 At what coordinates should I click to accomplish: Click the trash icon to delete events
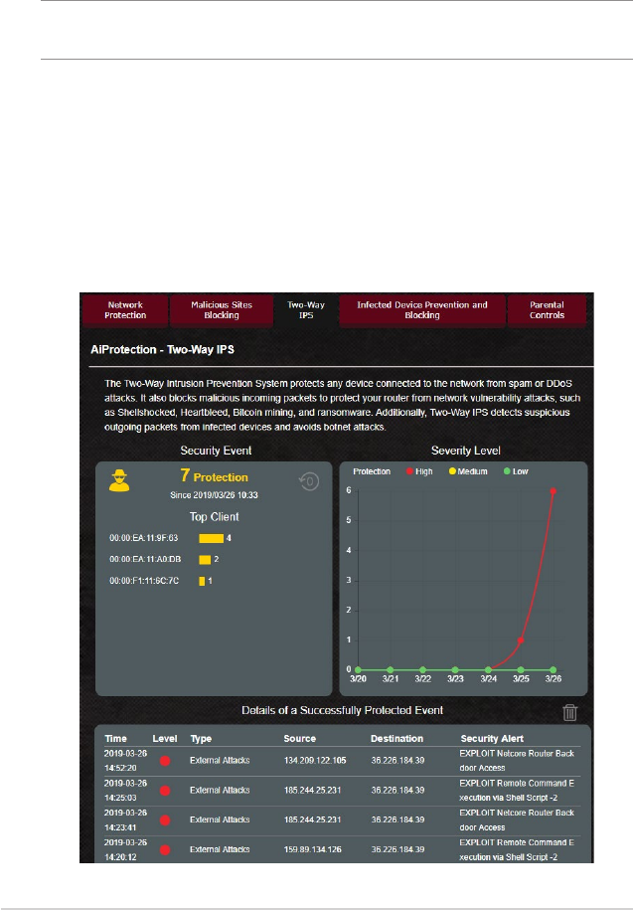(x=569, y=712)
